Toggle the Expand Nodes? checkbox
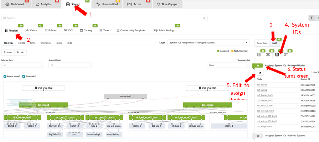 (5, 77)
